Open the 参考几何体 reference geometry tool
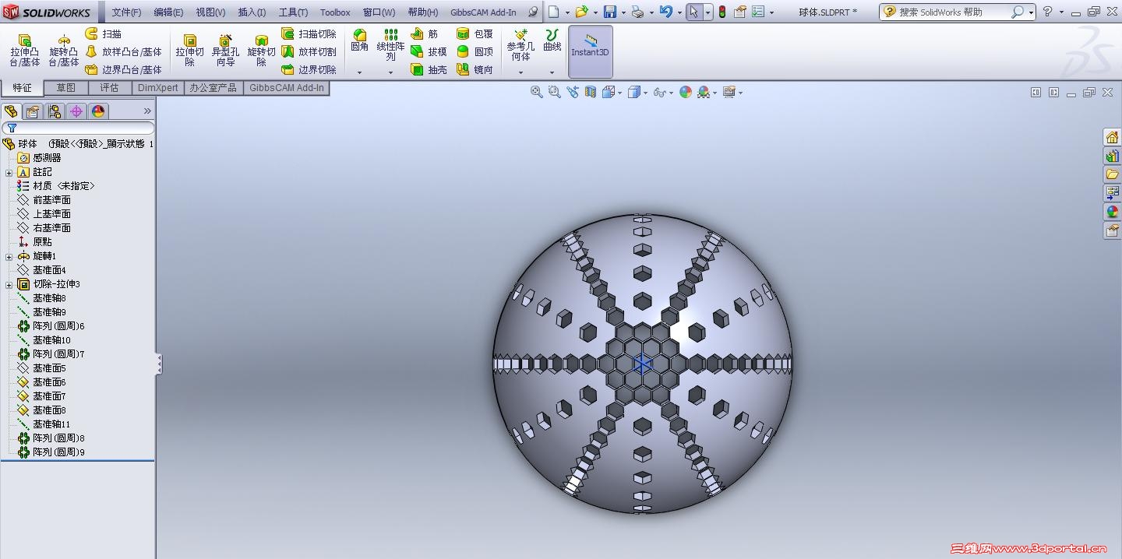This screenshot has height=559, width=1122. 520,45
